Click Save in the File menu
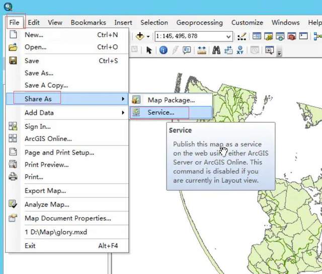The height and width of the screenshot is (274, 322). tap(67, 60)
